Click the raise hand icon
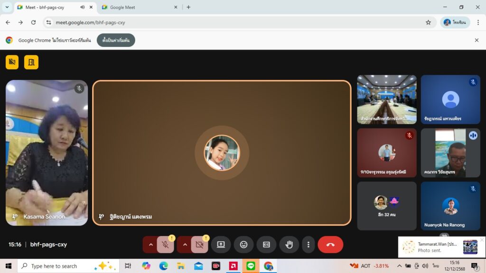This screenshot has height=273, width=486. click(289, 245)
